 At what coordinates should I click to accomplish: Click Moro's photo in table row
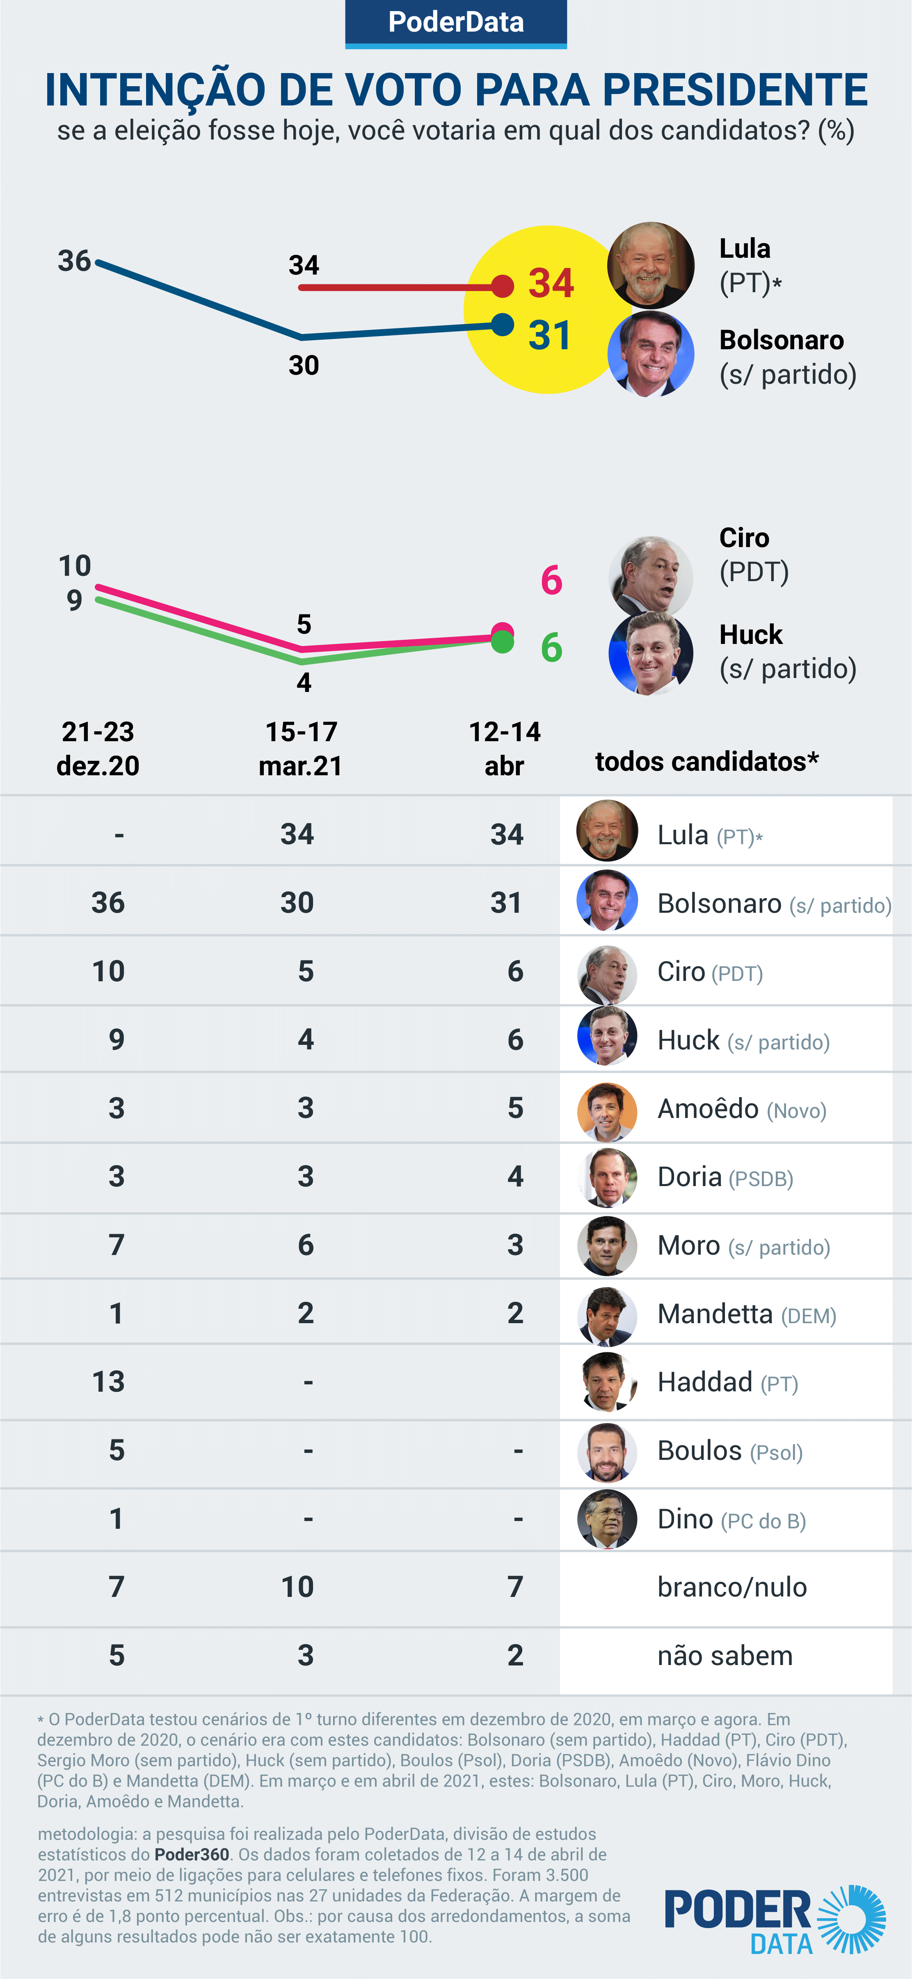[x=606, y=1246]
